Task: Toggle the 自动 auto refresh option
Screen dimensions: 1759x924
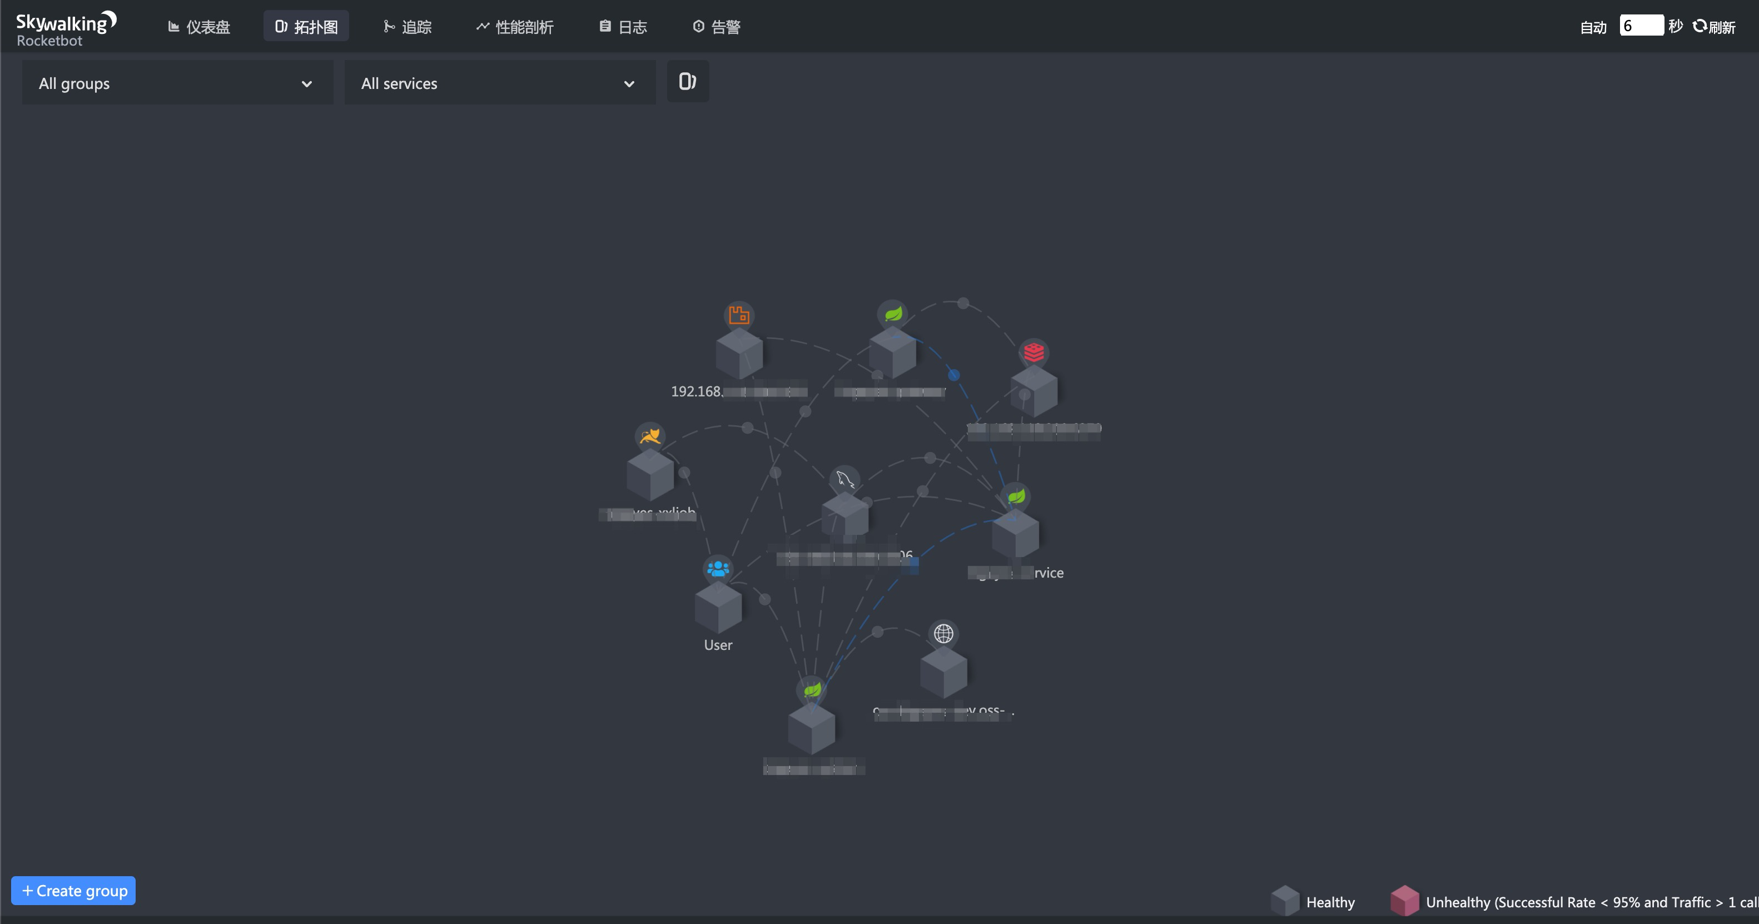Action: click(x=1593, y=27)
